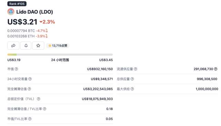
Task: Open info icon beside 完全摊薄估值 / TVL比率
Action: [44, 109]
